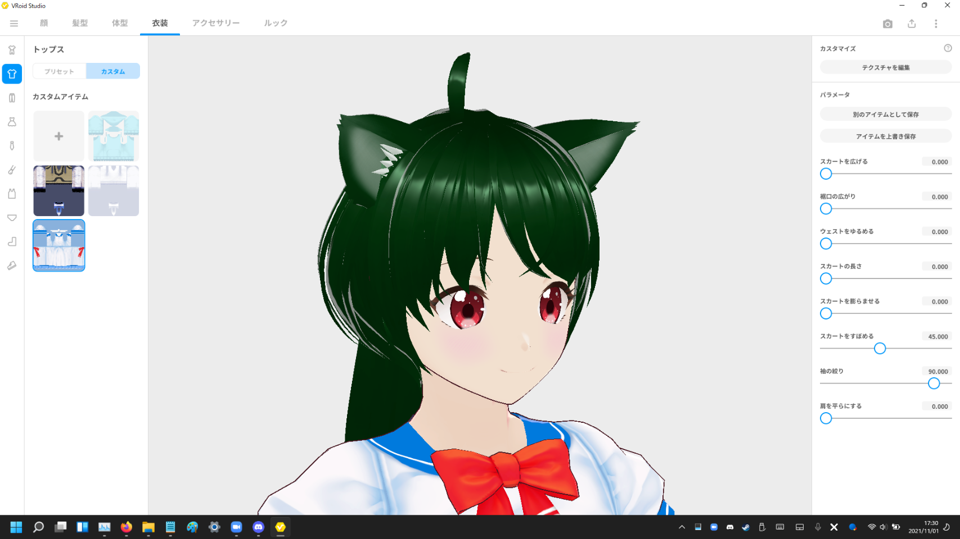Open the 体型 body tab
This screenshot has height=539, width=960.
point(120,23)
